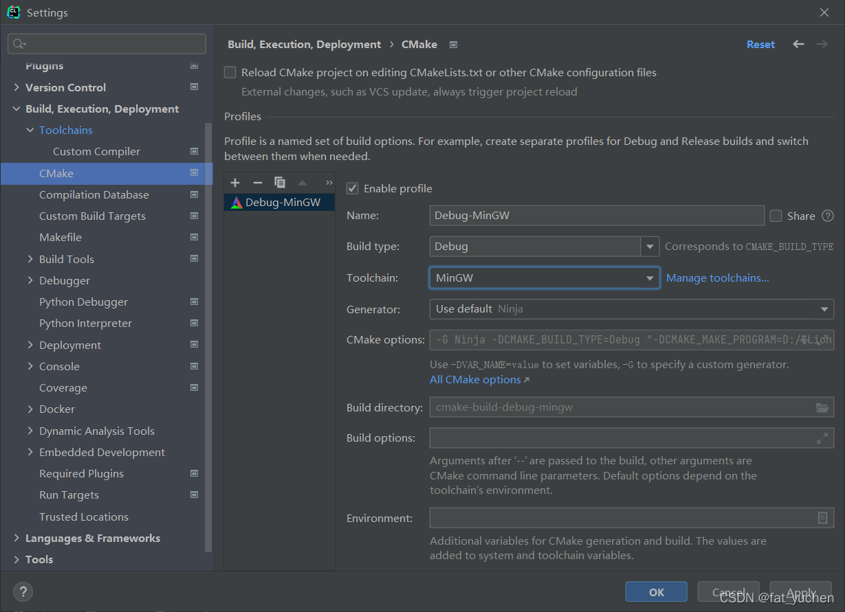
Task: Open the Plugins settings page
Action: 44,66
